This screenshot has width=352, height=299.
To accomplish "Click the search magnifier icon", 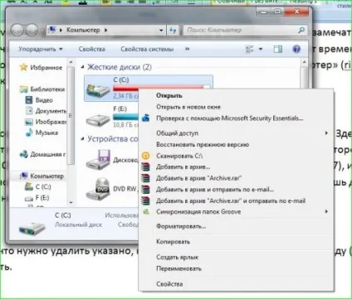I will [301, 30].
